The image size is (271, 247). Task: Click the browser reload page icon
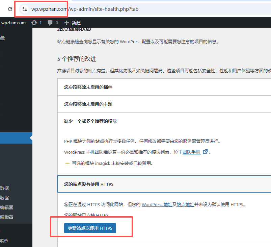click(x=10, y=9)
